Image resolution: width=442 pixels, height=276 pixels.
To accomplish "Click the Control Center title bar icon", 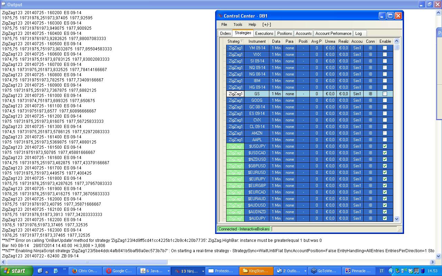I will pos(220,16).
